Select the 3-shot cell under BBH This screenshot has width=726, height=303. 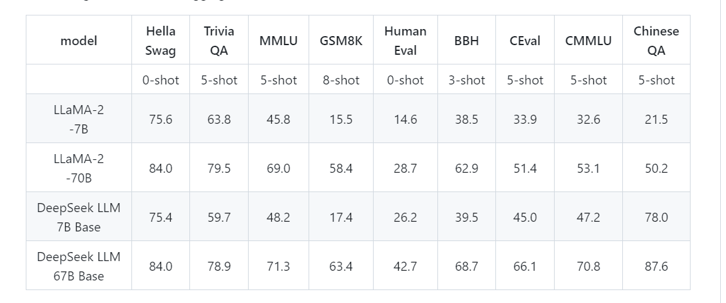(466, 80)
